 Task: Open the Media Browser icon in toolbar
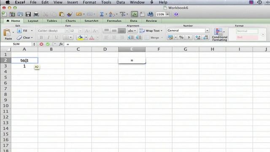[150, 14]
